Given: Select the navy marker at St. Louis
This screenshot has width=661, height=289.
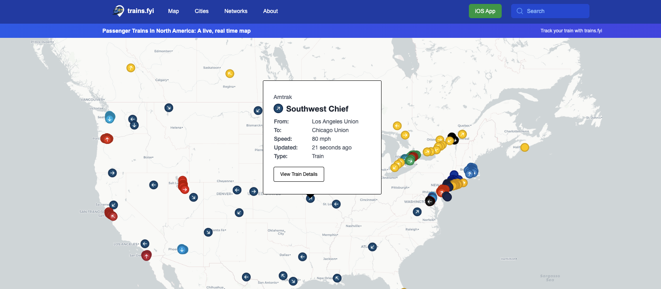Looking at the screenshot, I should [336, 204].
